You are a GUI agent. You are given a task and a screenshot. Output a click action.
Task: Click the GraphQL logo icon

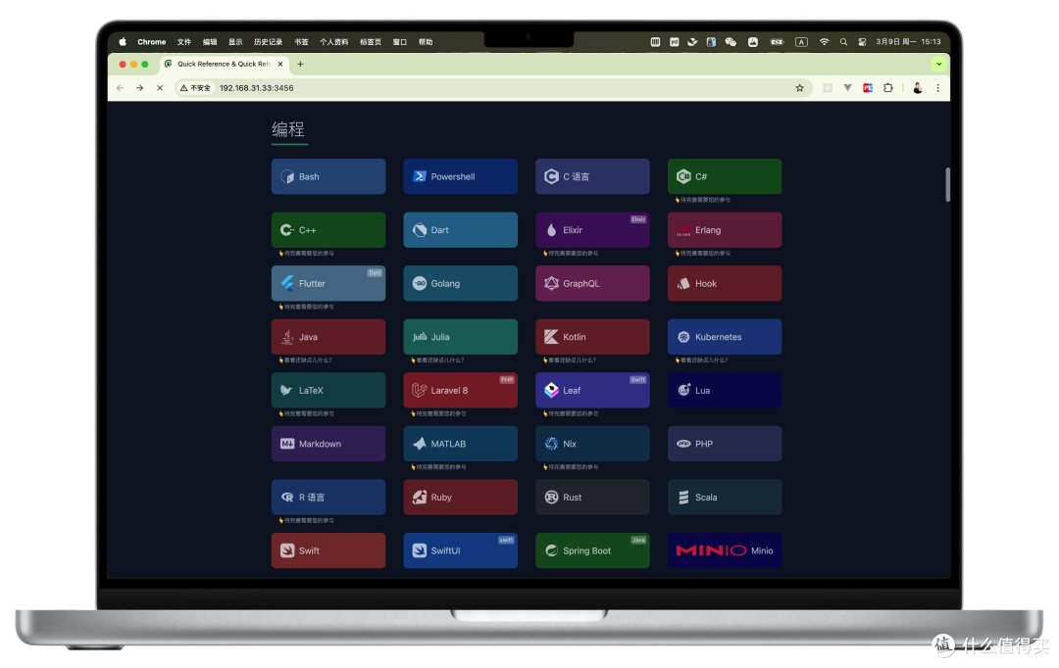pos(551,283)
